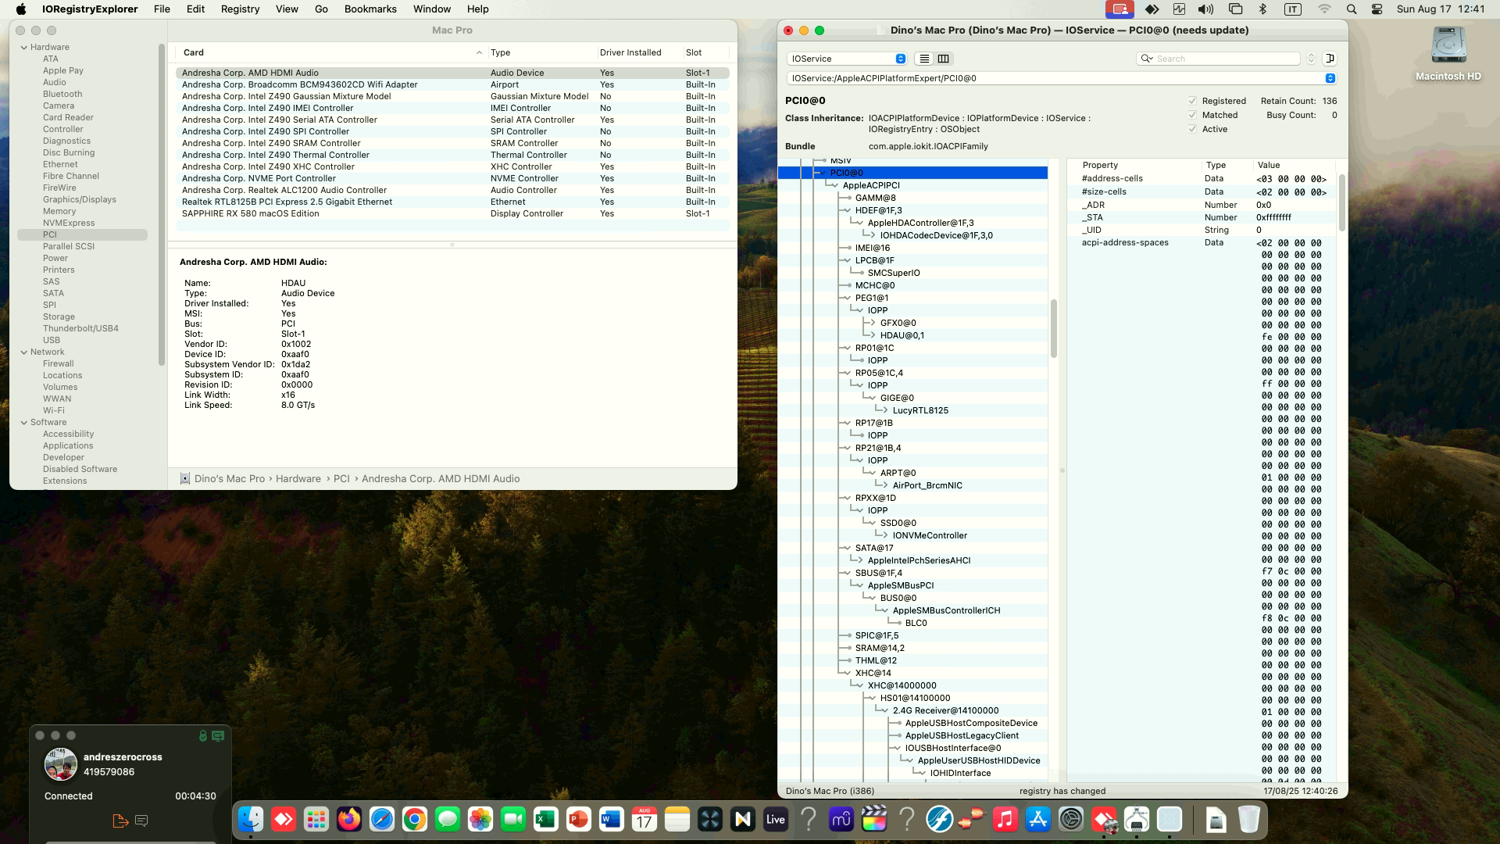The width and height of the screenshot is (1500, 844).
Task: Open Launchpad from the Dock
Action: pos(316,819)
